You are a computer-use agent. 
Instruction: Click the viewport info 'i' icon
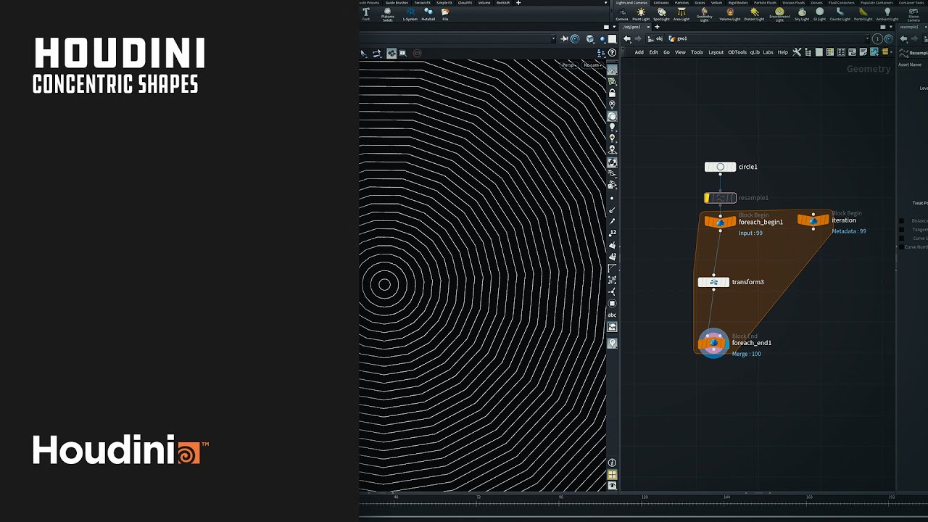coord(612,463)
